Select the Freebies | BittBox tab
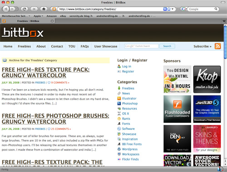227x172 pixels. click(x=28, y=21)
